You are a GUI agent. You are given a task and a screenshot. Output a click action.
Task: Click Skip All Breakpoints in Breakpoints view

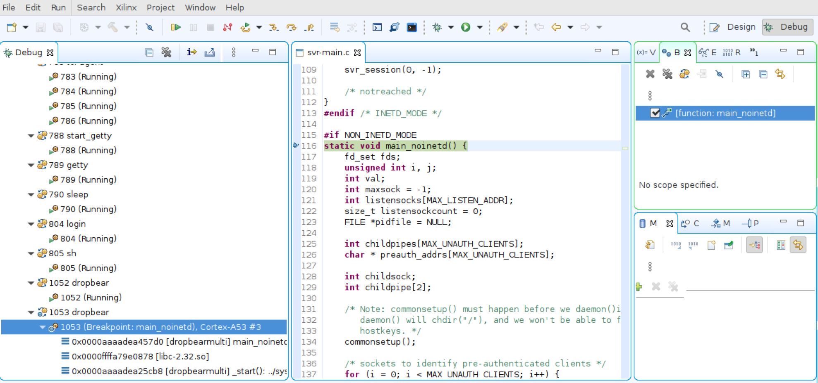720,74
